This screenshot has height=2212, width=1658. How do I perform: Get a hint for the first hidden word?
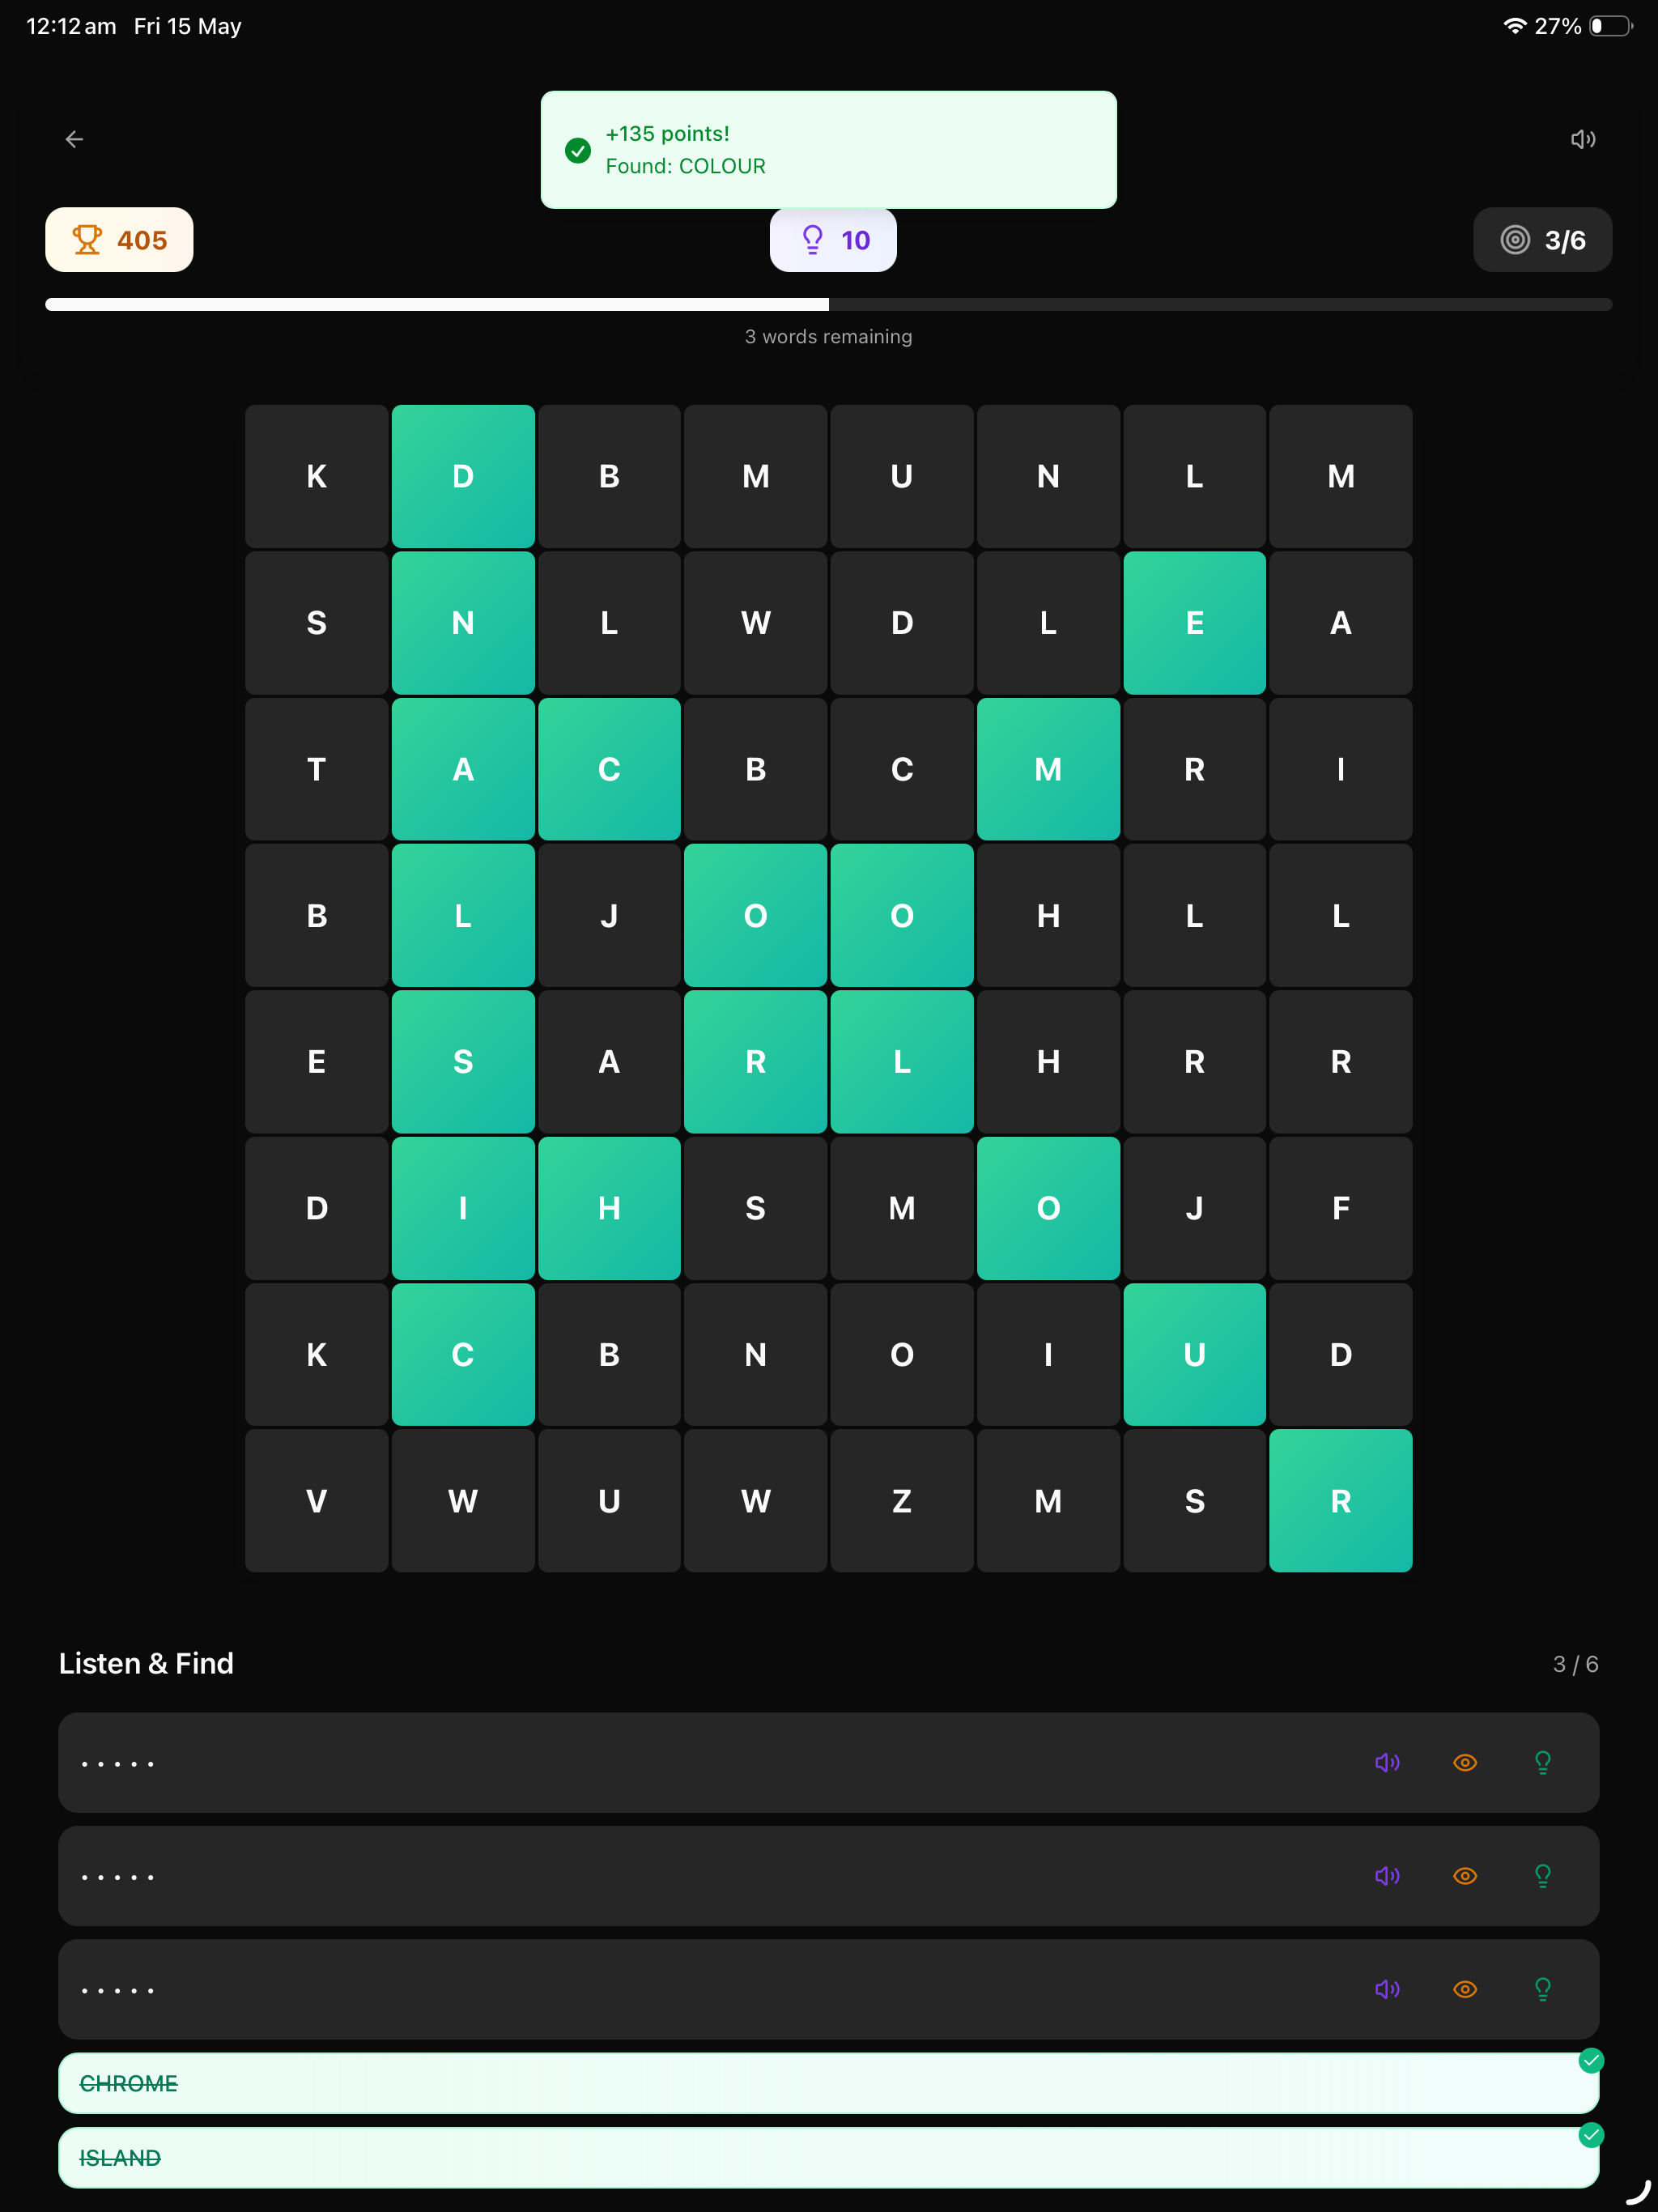[1543, 1762]
